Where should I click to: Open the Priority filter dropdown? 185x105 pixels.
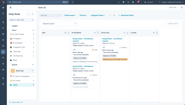pyautogui.click(x=83, y=15)
